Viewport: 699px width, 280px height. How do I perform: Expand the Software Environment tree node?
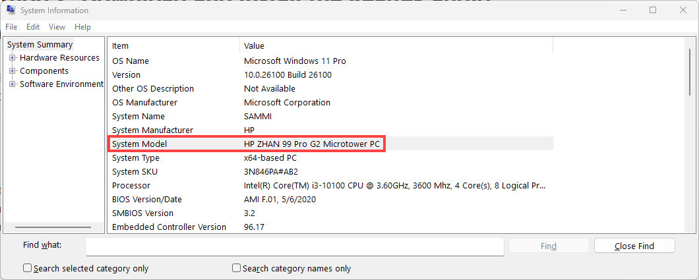pos(13,84)
